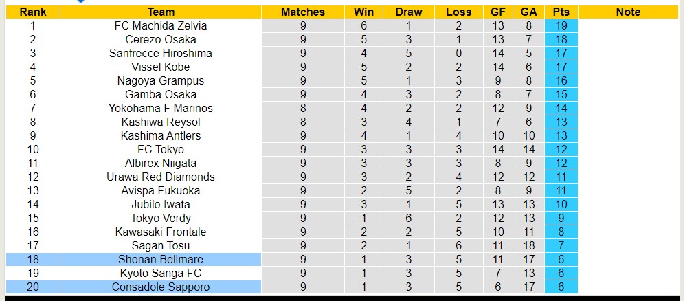The width and height of the screenshot is (685, 301).
Task: Click Kyoto Sanga FC team name
Action: (x=161, y=273)
